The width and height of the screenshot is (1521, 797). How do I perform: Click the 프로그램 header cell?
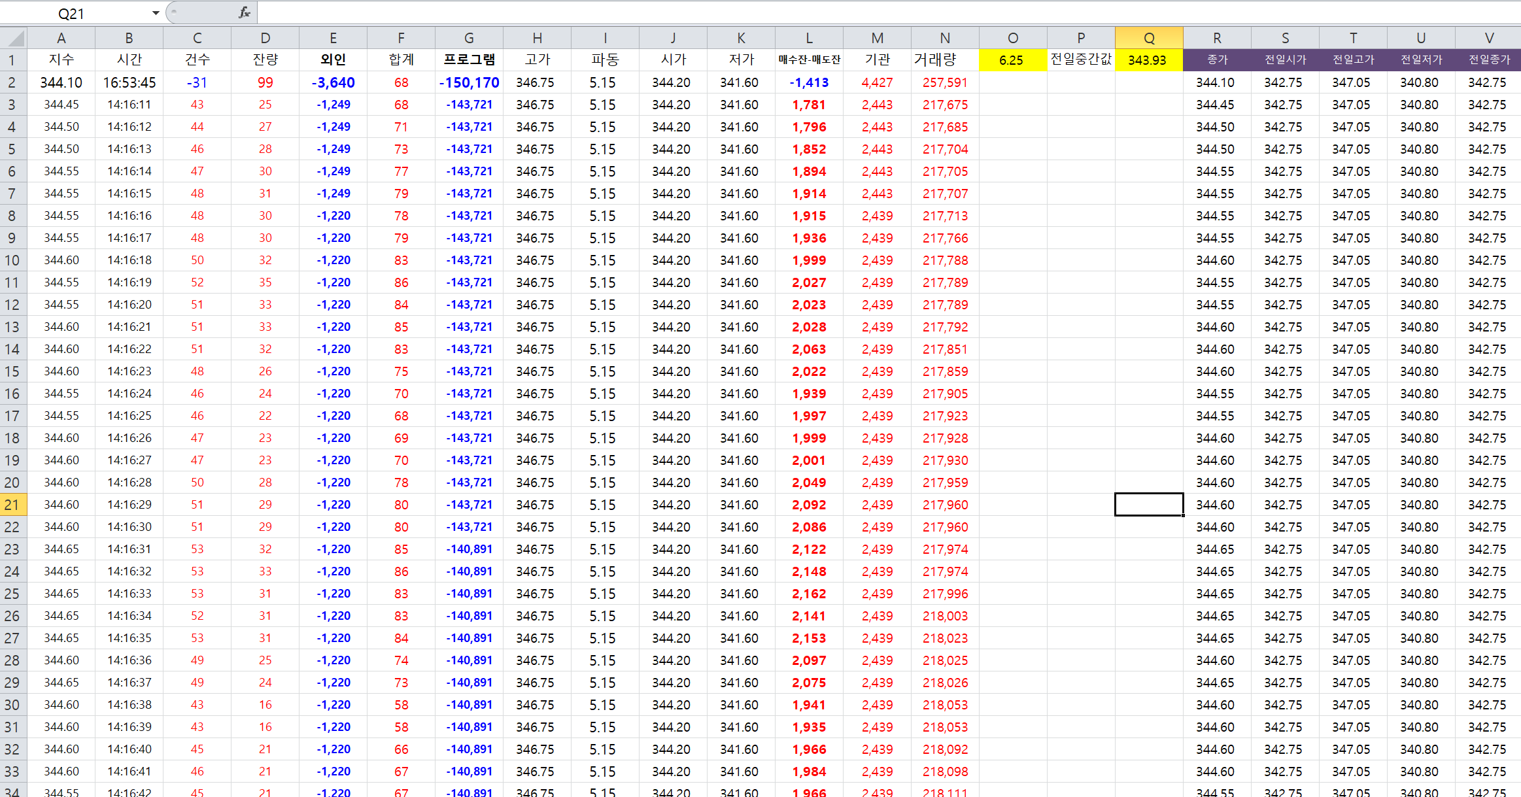pos(469,59)
